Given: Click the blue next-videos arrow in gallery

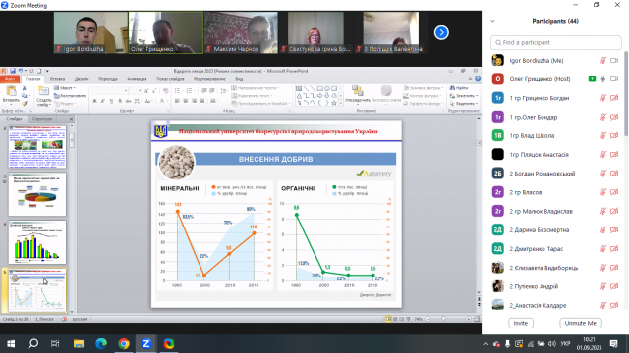Looking at the screenshot, I should tap(441, 32).
